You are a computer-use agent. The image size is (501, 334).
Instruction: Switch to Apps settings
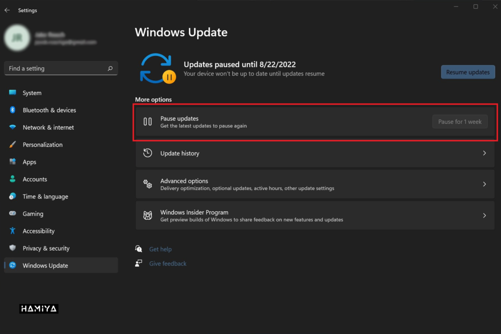[x=61, y=162]
